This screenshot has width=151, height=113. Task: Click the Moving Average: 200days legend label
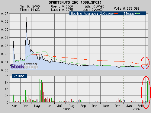[x=92, y=14]
